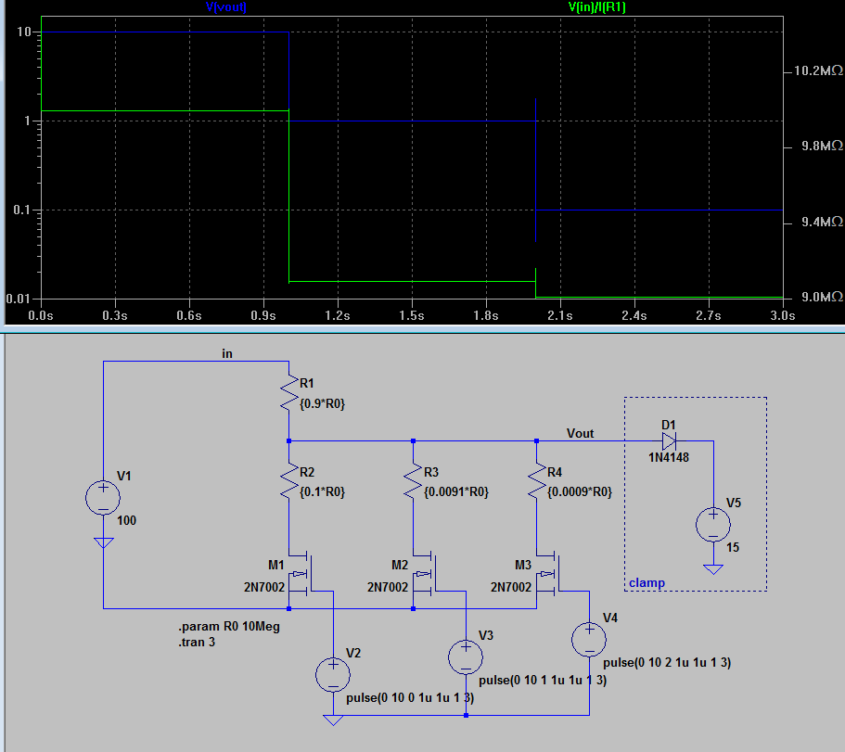Click the 1N4148 diode model text
This screenshot has height=752, width=845.
tap(669, 457)
